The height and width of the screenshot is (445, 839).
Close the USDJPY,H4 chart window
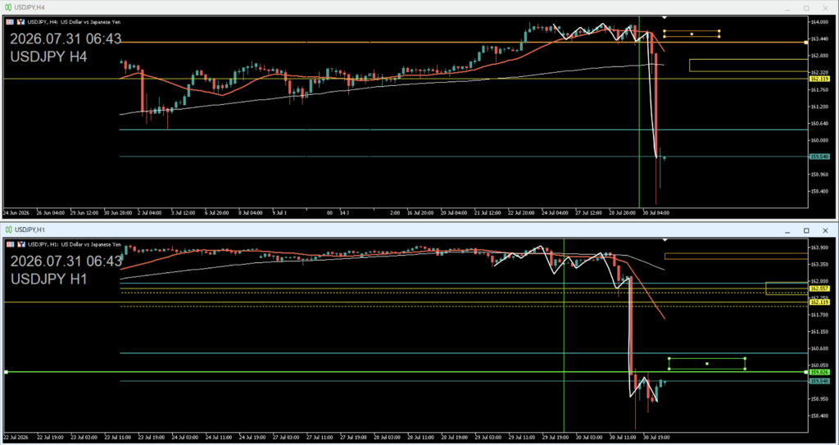[x=825, y=8]
